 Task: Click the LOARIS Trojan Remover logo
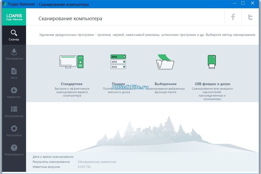click(14, 17)
